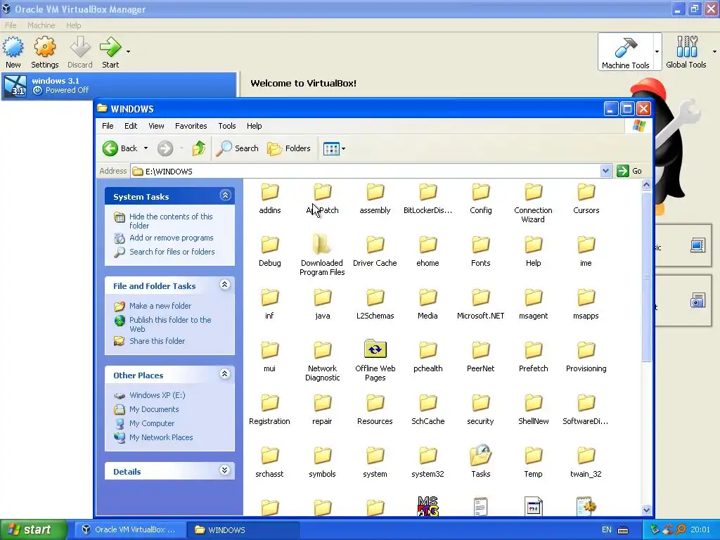
Task: Click Make a new folder link
Action: pos(160,306)
